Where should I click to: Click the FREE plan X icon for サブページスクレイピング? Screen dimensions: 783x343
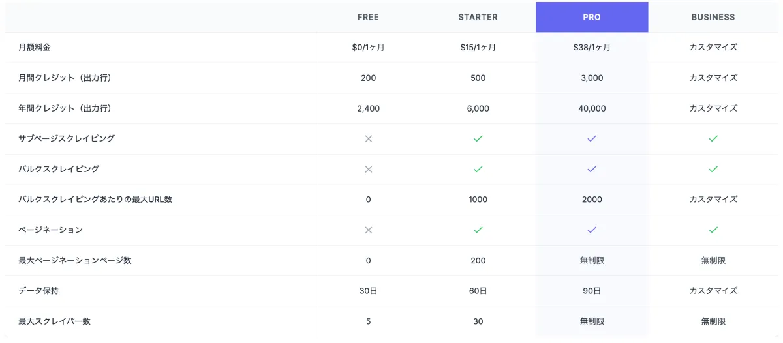(x=368, y=138)
